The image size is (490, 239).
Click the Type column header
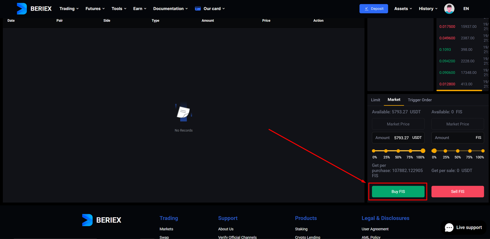coord(155,21)
